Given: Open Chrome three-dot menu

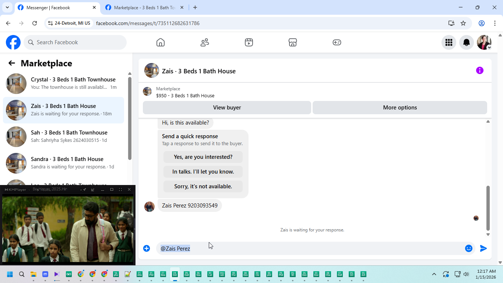Looking at the screenshot, I should 495,23.
